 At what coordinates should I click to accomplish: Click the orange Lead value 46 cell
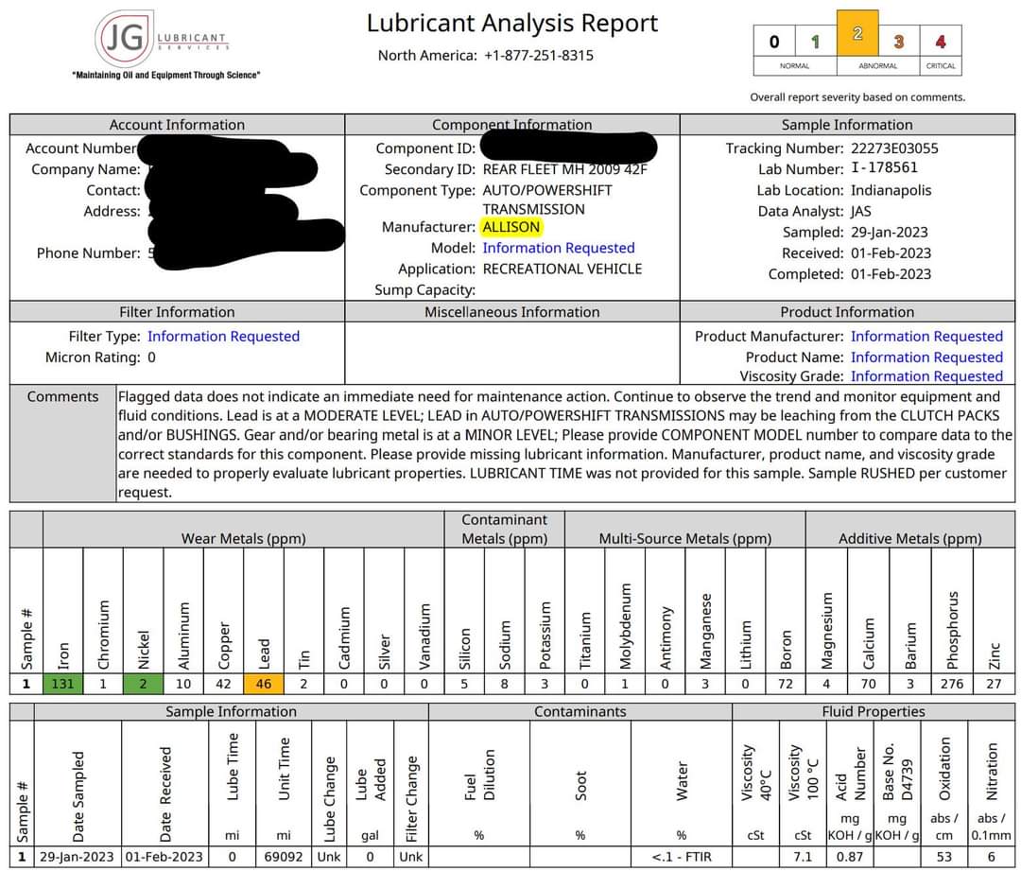264,684
